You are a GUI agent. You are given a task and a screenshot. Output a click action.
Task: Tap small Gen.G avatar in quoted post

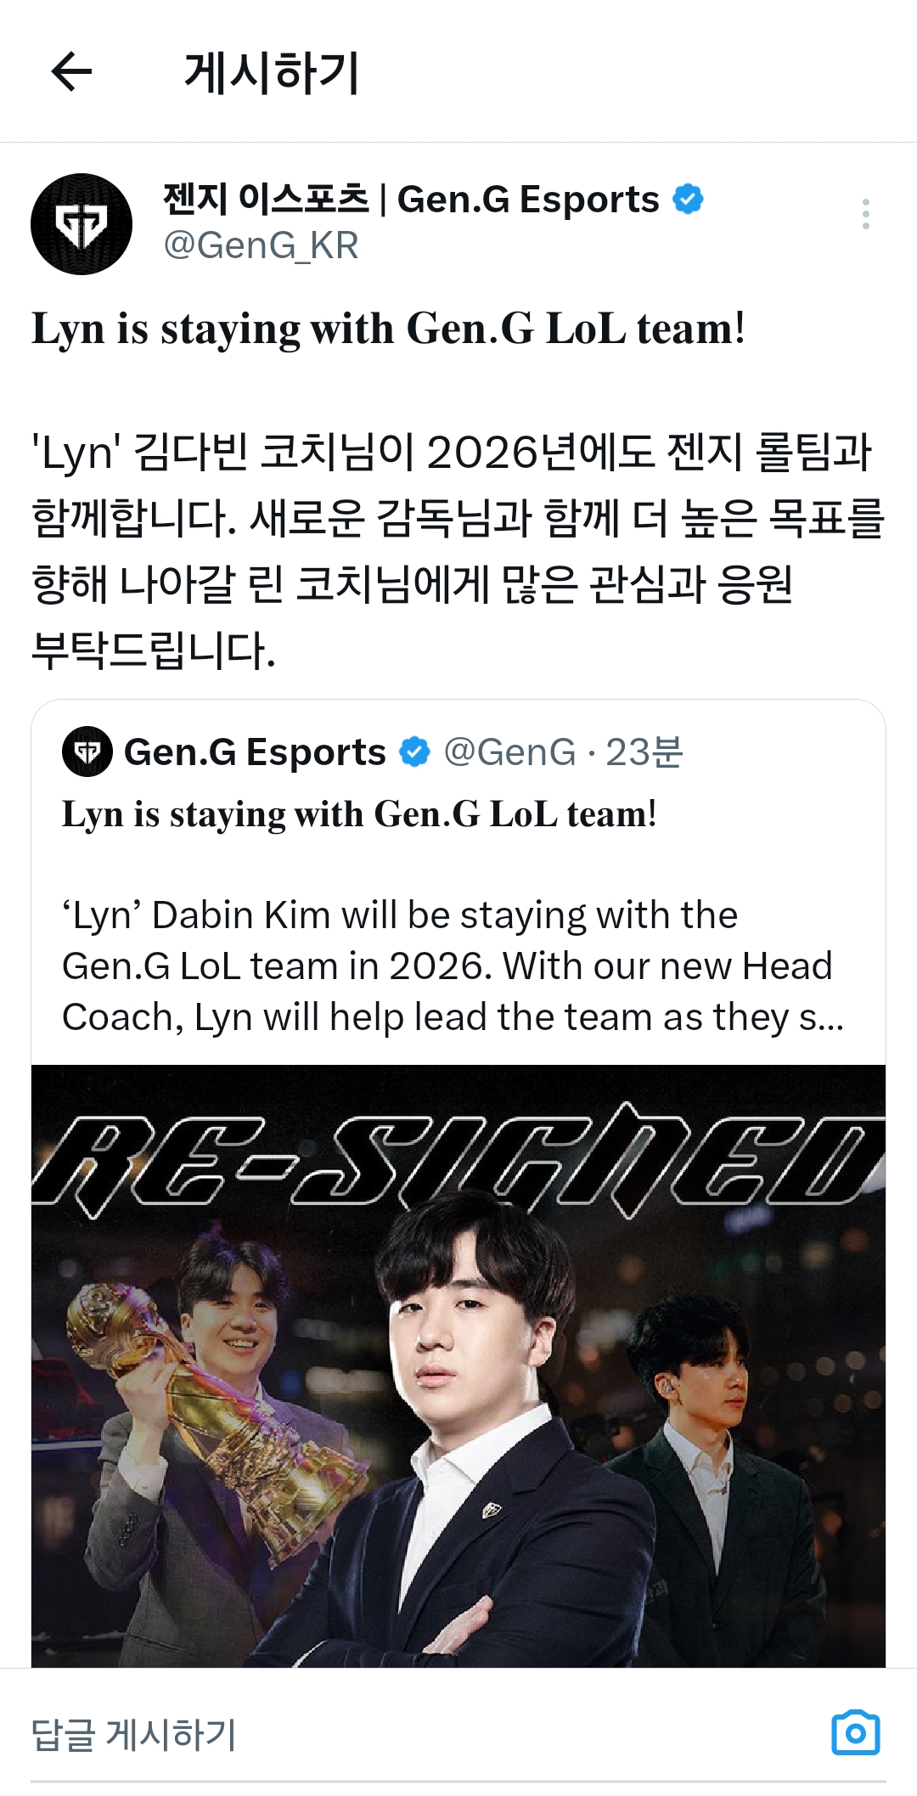[87, 752]
